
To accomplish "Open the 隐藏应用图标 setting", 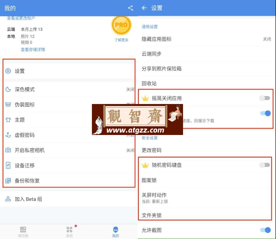I will point(206,39).
